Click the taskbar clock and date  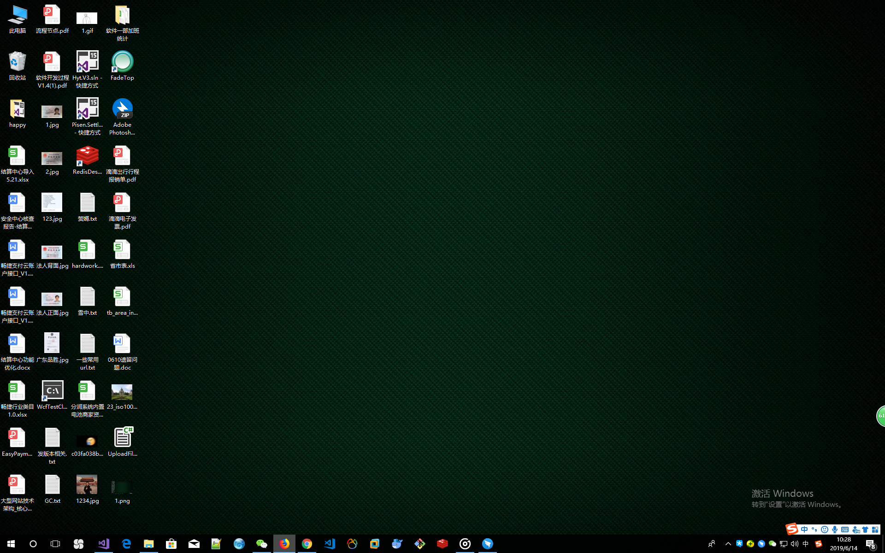click(844, 544)
